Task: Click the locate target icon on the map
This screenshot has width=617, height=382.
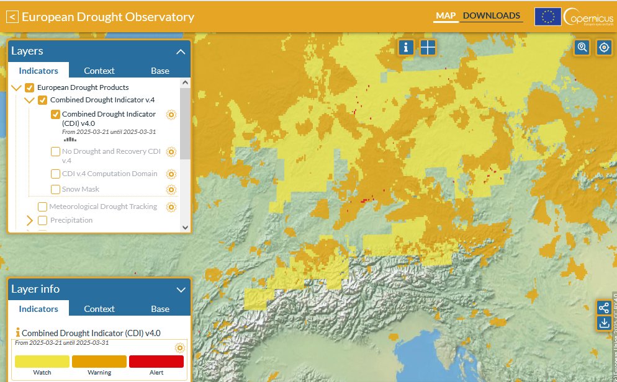Action: coord(604,48)
